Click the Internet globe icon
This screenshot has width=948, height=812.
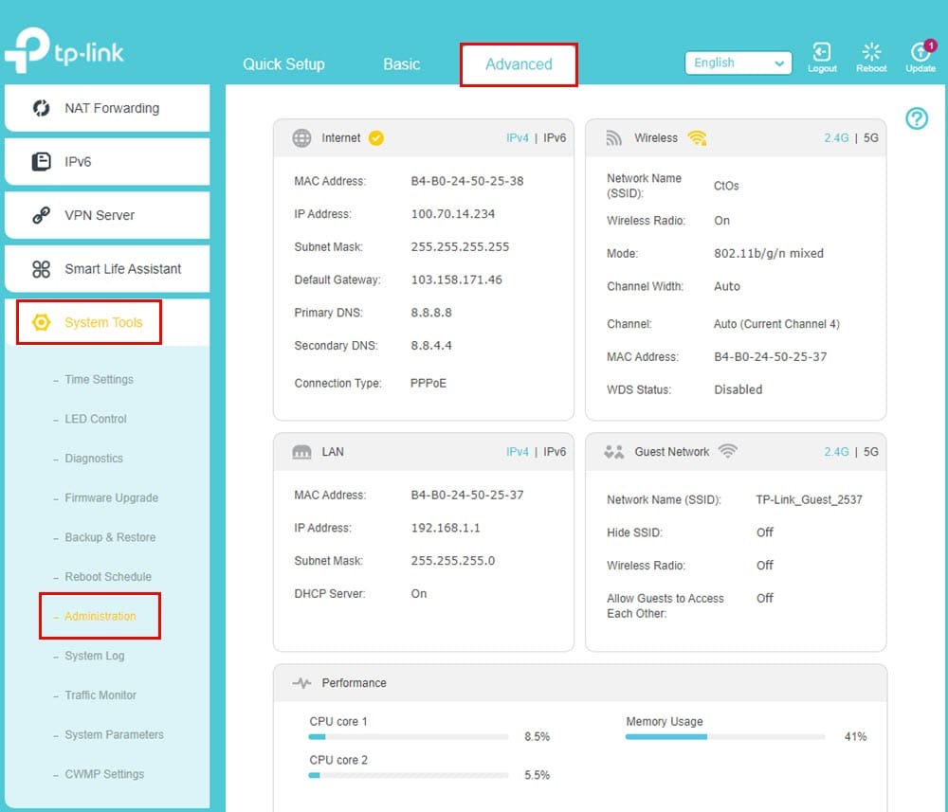pyautogui.click(x=301, y=137)
